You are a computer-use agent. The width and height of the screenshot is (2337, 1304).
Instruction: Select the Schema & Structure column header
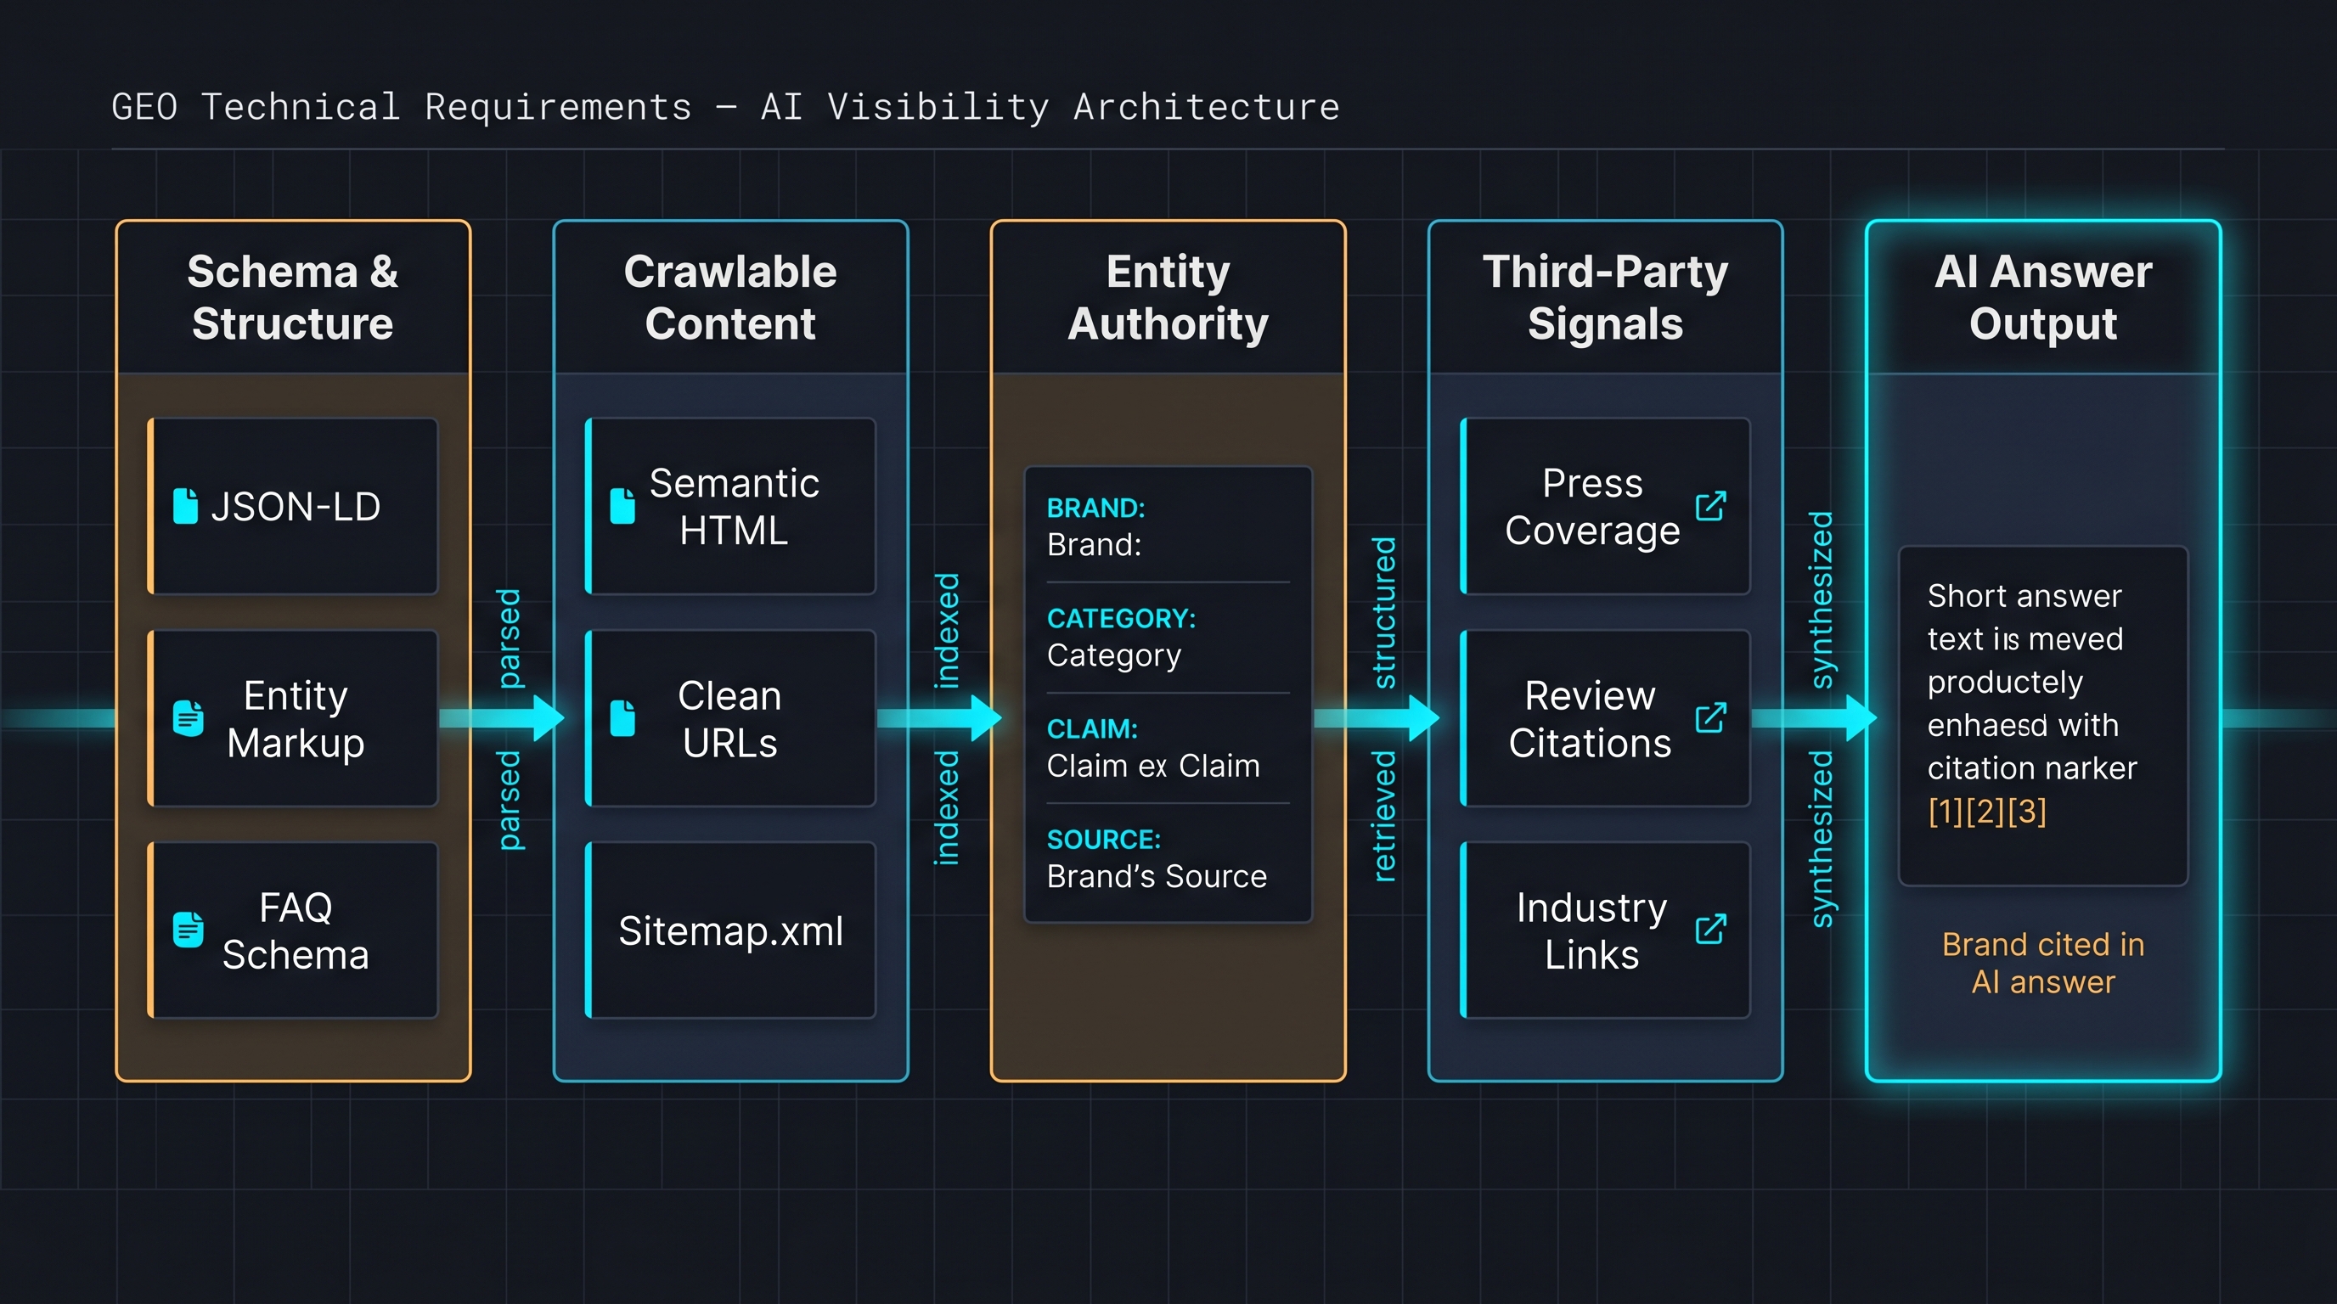point(293,297)
